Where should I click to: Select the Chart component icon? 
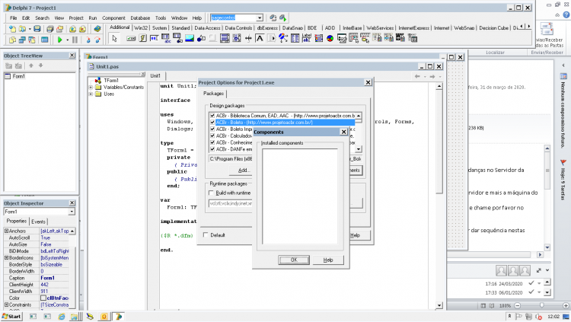click(x=330, y=38)
